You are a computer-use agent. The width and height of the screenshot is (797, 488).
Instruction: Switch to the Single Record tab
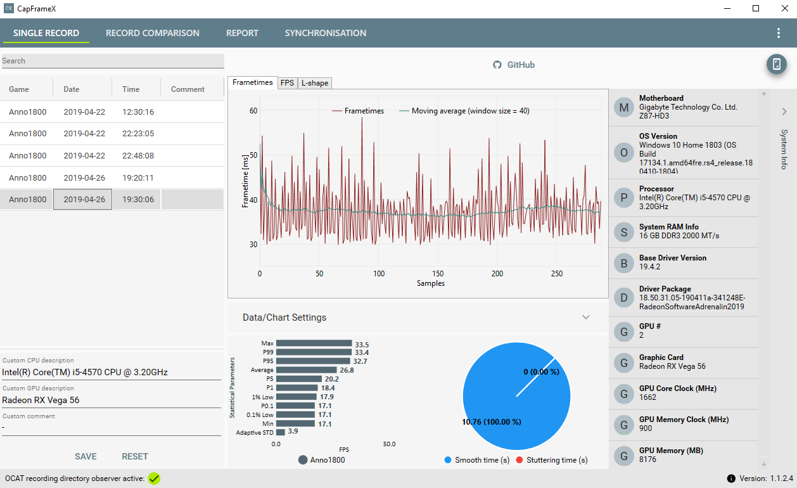[46, 33]
